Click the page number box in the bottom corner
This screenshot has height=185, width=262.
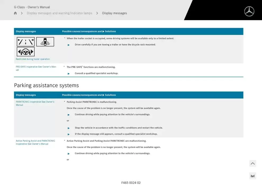(x=252, y=176)
